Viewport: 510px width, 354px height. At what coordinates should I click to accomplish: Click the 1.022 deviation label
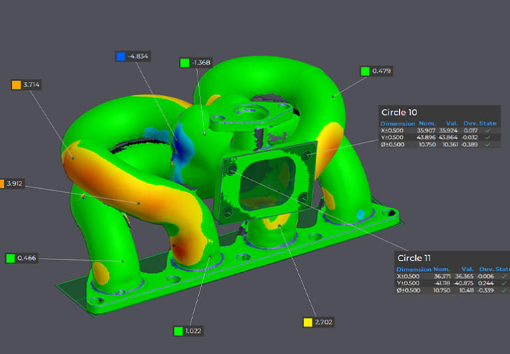(x=194, y=330)
